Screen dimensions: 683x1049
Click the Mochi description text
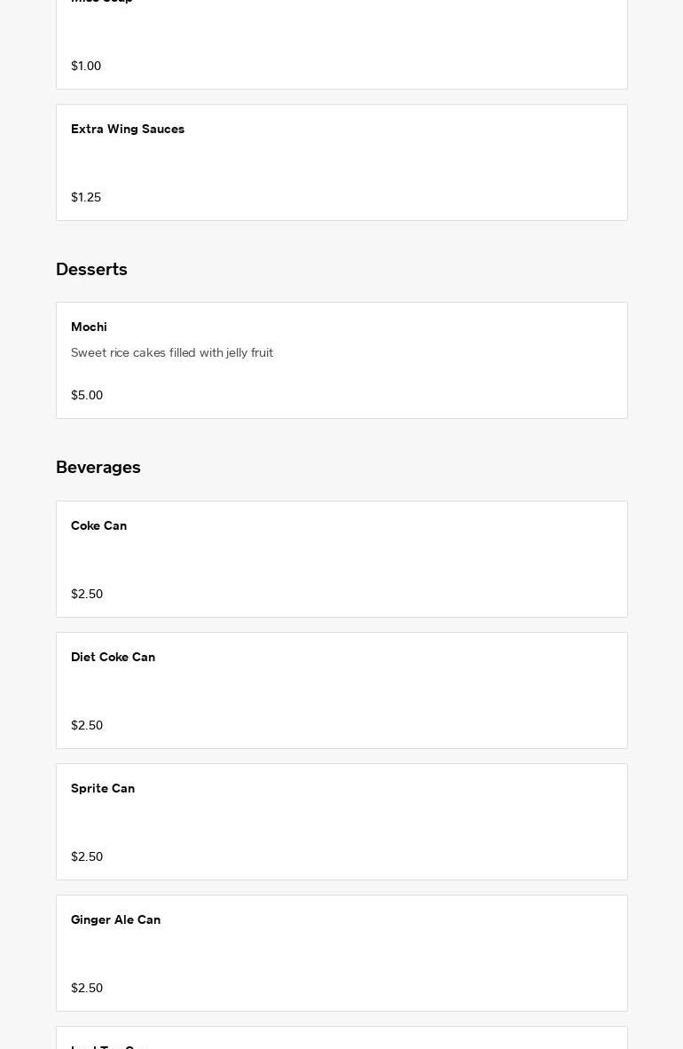172,352
